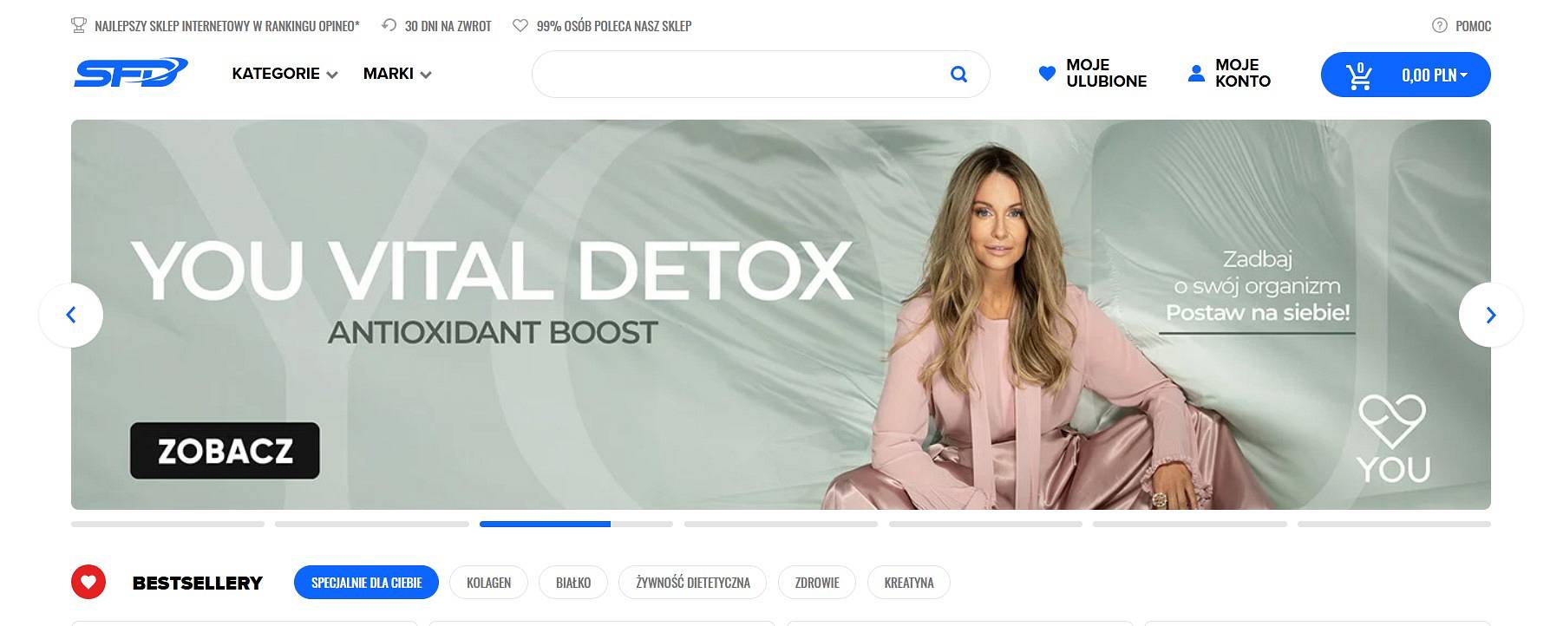Viewport: 1550px width, 626px height.
Task: Select the Białko filter tab
Action: (573, 582)
